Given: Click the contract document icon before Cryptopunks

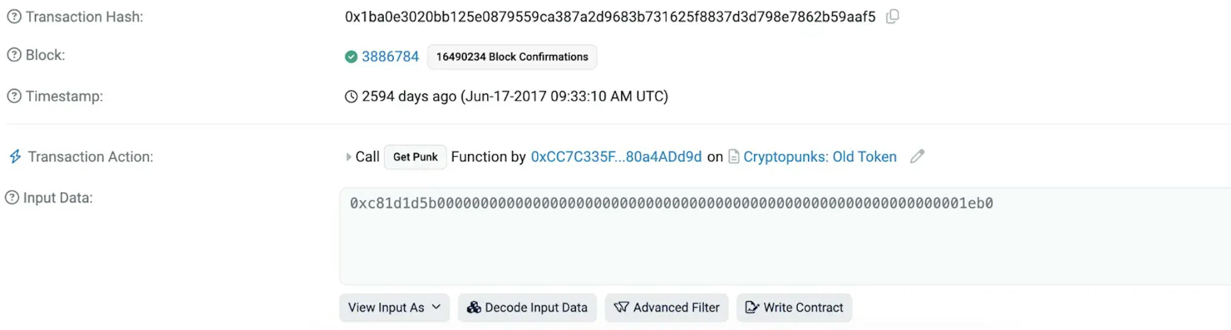Looking at the screenshot, I should pos(733,157).
